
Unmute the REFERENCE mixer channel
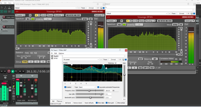click(36, 80)
